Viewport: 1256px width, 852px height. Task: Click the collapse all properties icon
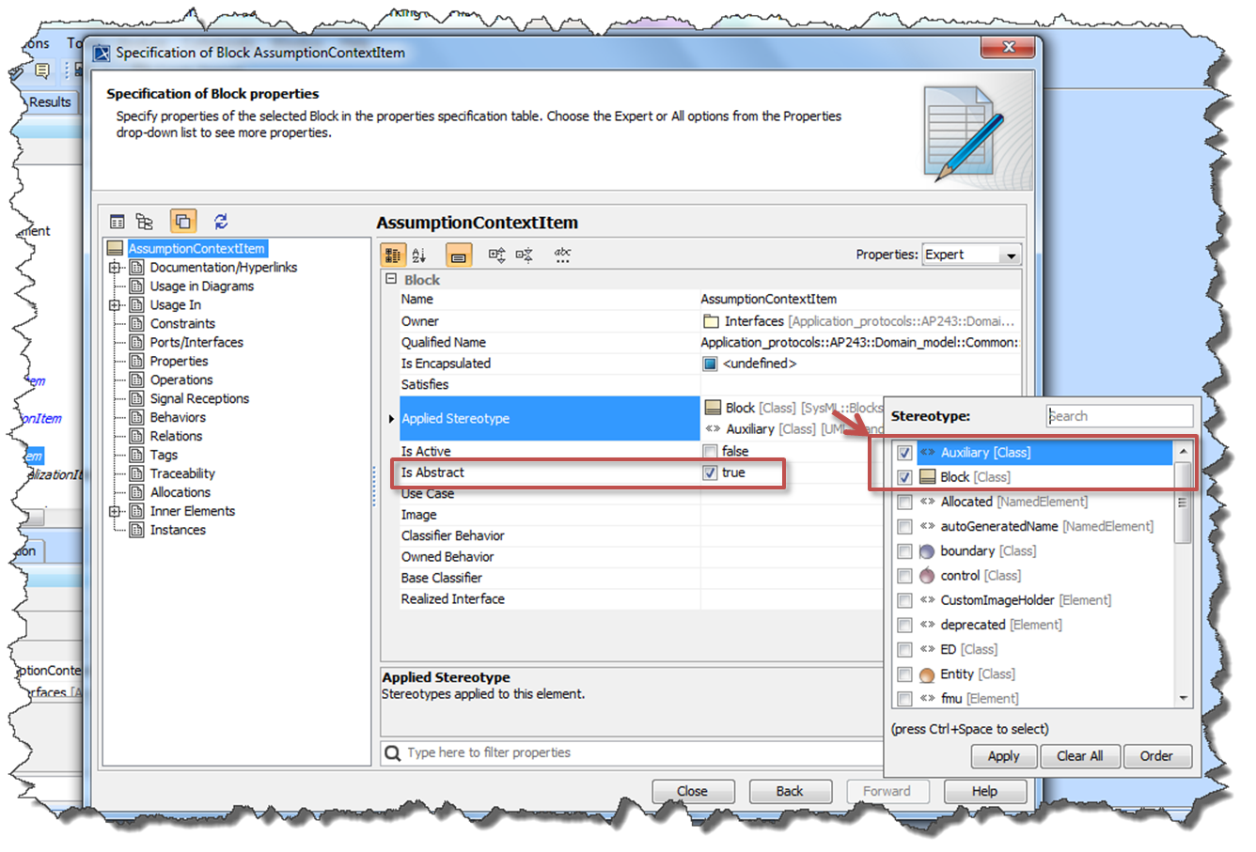click(x=525, y=255)
